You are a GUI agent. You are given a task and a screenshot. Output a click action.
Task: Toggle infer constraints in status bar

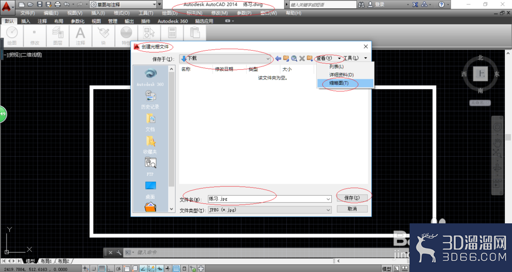(x=85, y=269)
